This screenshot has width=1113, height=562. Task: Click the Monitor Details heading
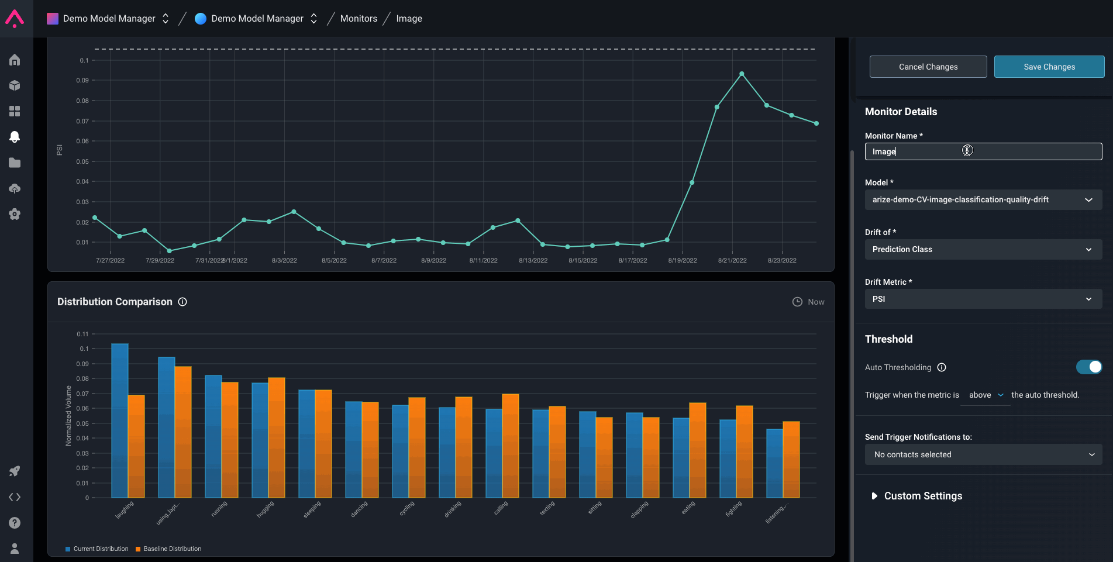901,112
